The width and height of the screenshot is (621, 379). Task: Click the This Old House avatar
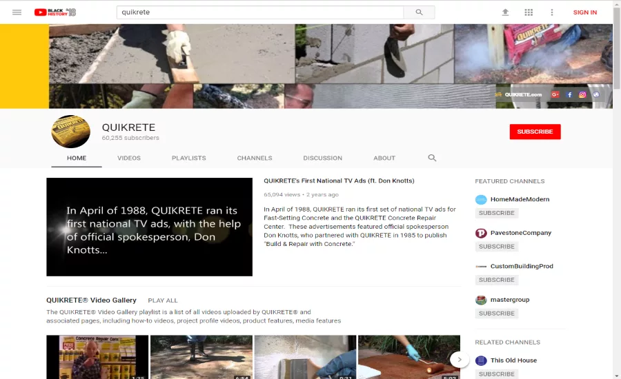tap(481, 360)
